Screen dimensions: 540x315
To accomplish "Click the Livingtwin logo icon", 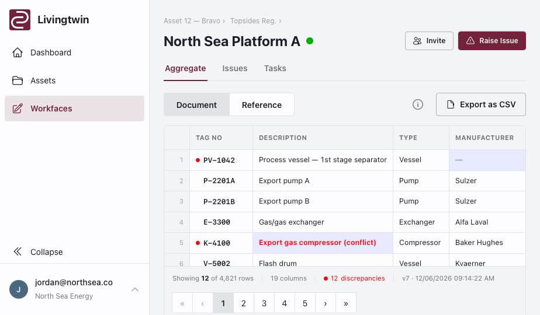I will (20, 20).
